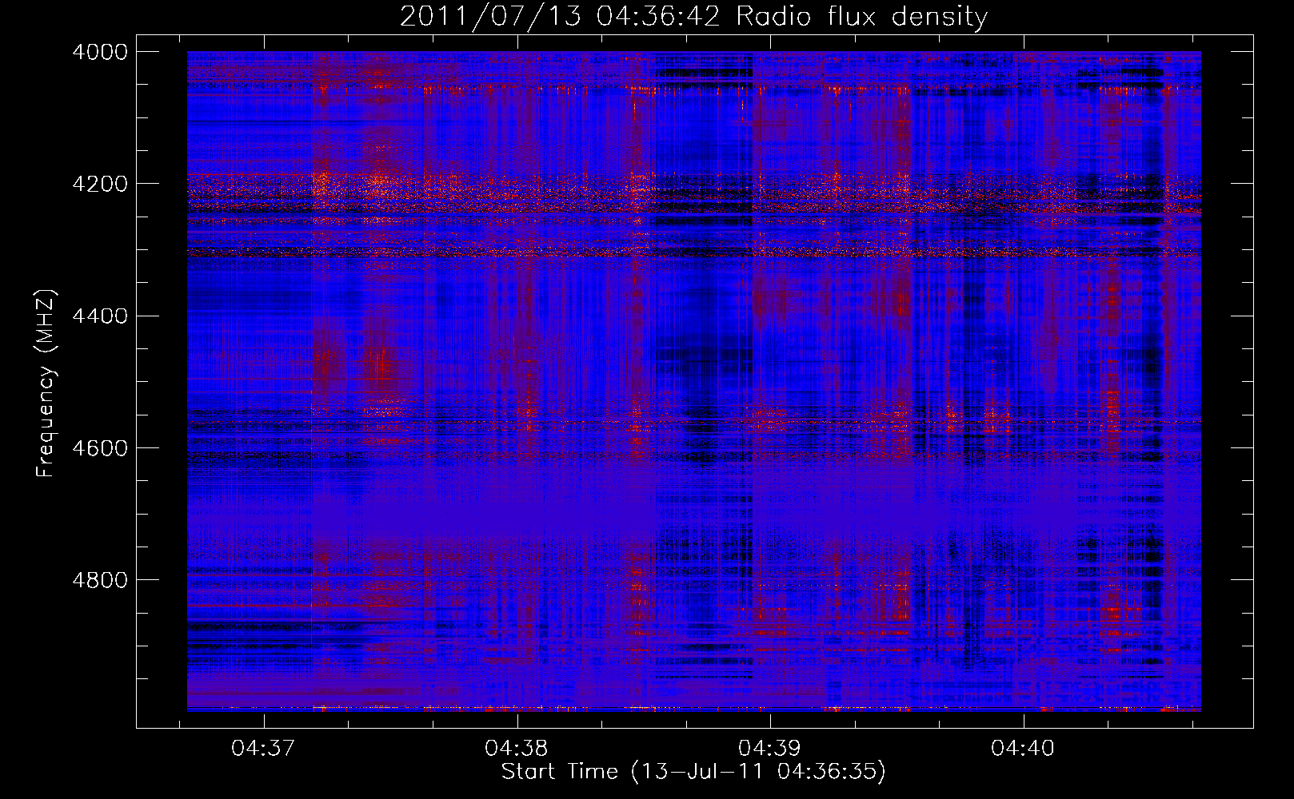
Task: Click the 04:37 time tick label
Action: click(263, 749)
